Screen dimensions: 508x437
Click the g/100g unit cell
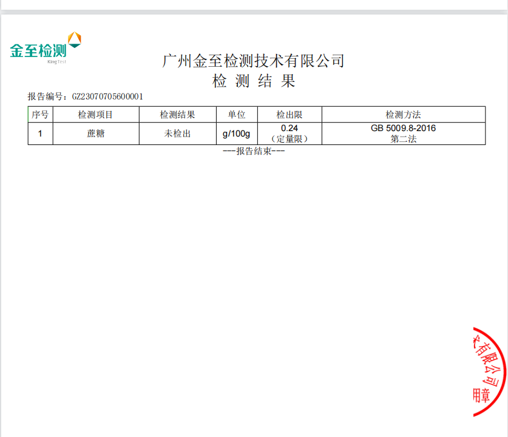[x=237, y=134]
